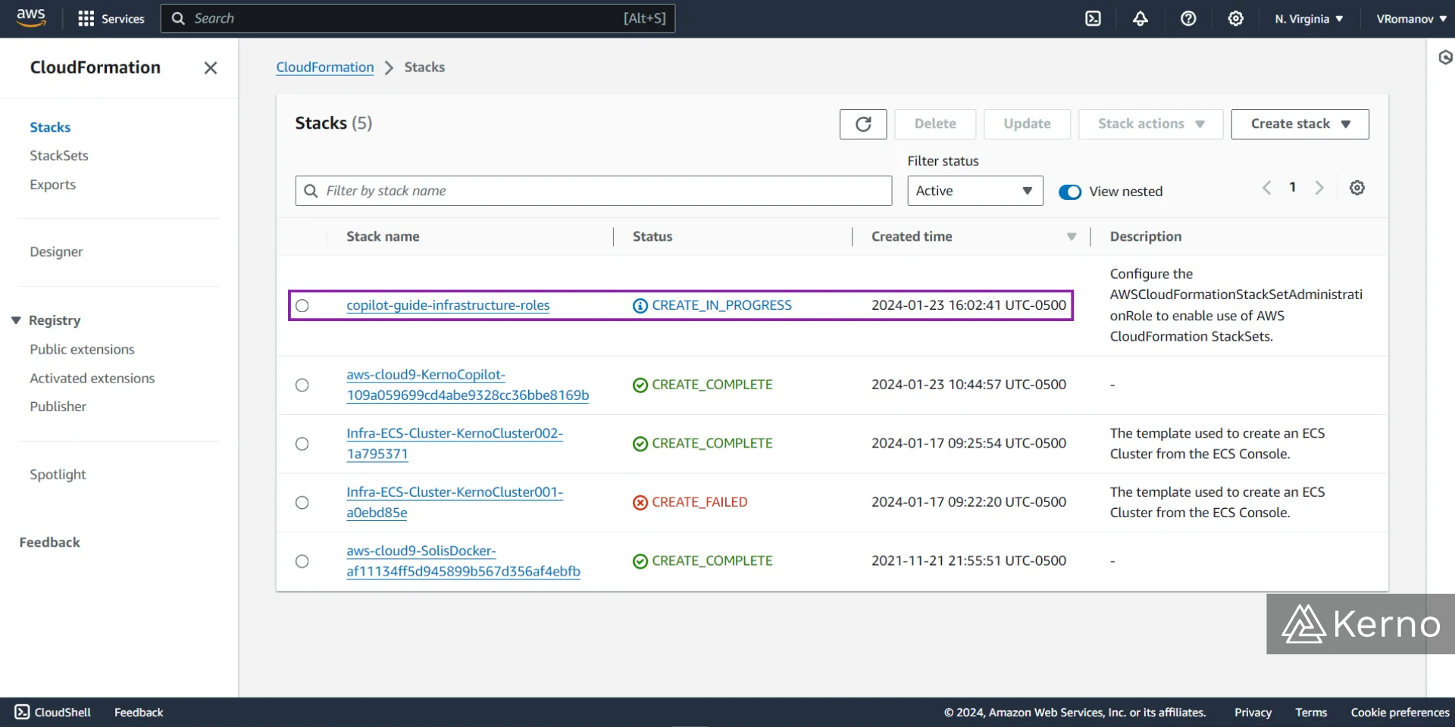Screen dimensions: 1455x727
Task: Go to next page of stacks
Action: [1319, 188]
